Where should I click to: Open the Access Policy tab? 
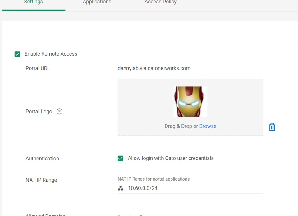(x=161, y=2)
